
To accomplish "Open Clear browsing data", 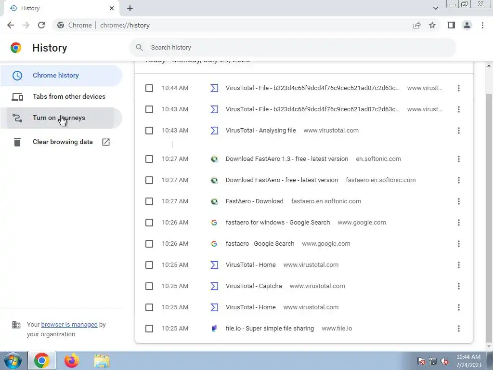I will click(x=61, y=142).
